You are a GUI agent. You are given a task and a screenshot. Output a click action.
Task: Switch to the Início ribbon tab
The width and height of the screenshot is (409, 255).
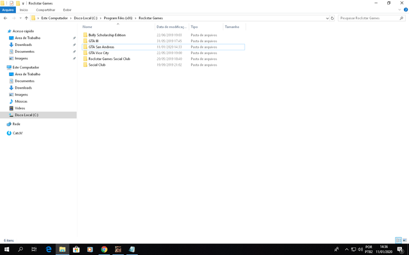pos(24,10)
